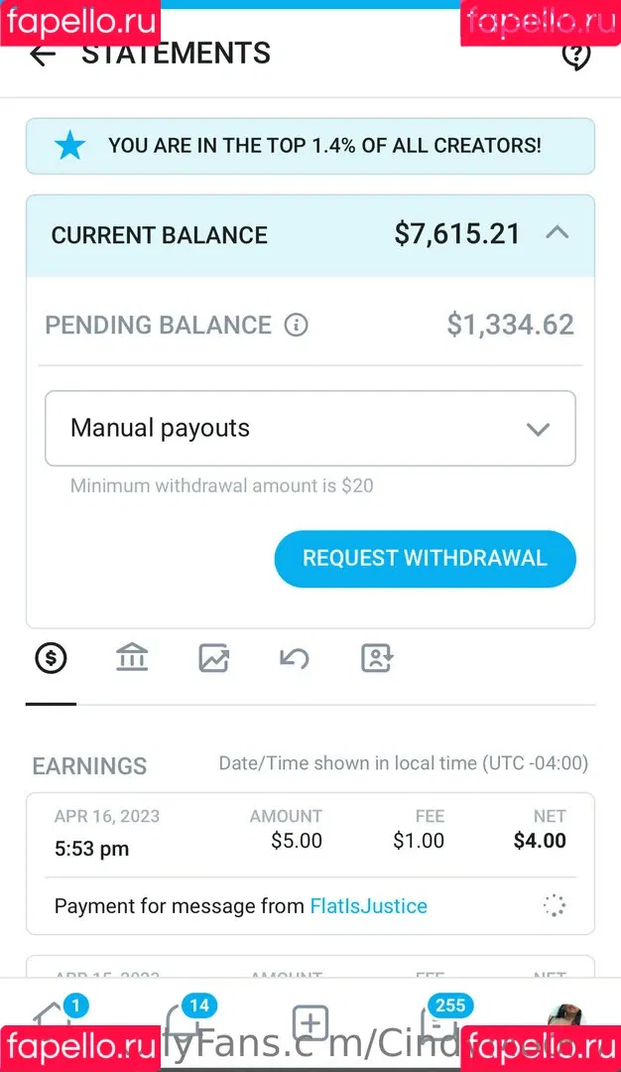Open the FlatIsJustice profile link

tap(368, 906)
